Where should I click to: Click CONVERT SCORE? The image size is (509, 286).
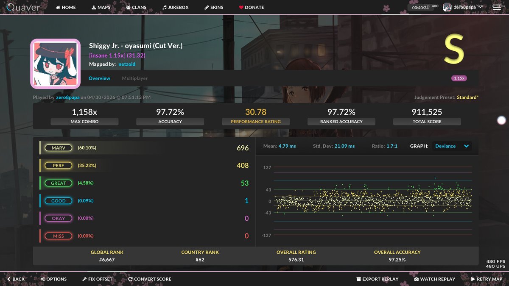click(150, 279)
